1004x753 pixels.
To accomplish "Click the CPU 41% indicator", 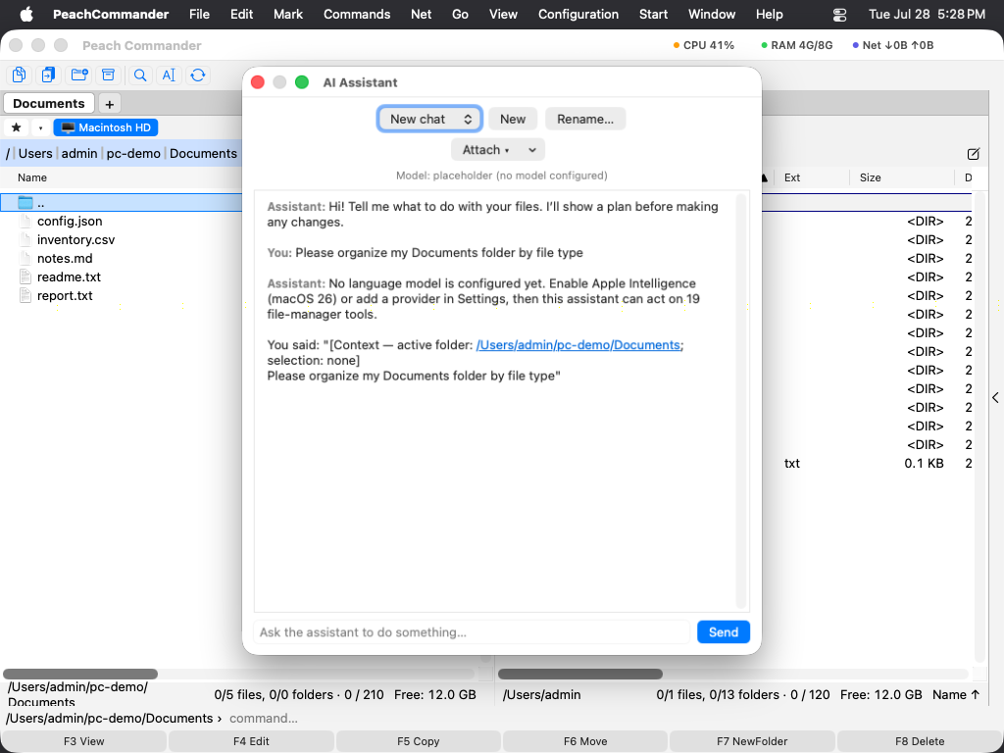I will (704, 45).
